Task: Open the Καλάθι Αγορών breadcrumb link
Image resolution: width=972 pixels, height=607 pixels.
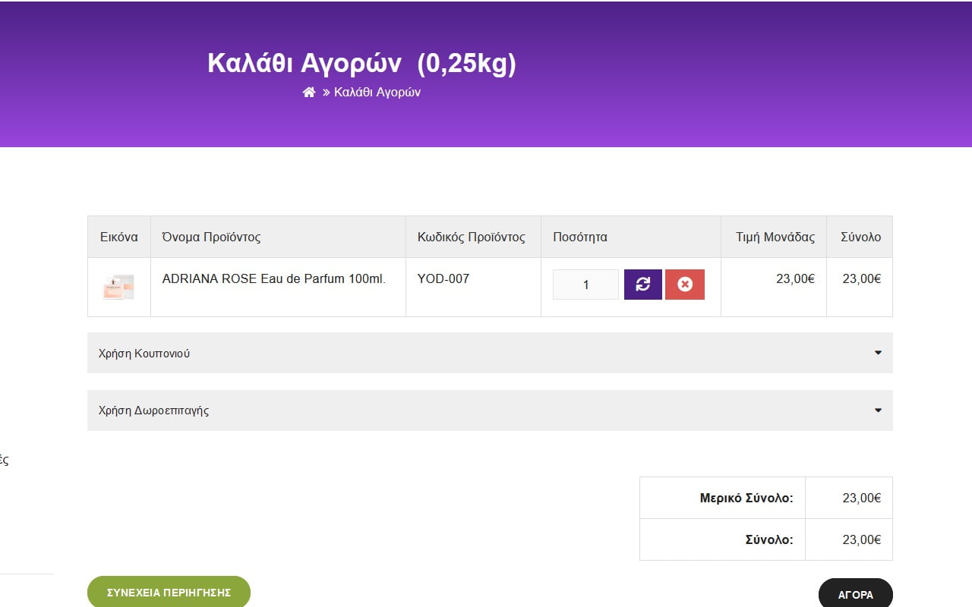Action: [x=377, y=93]
